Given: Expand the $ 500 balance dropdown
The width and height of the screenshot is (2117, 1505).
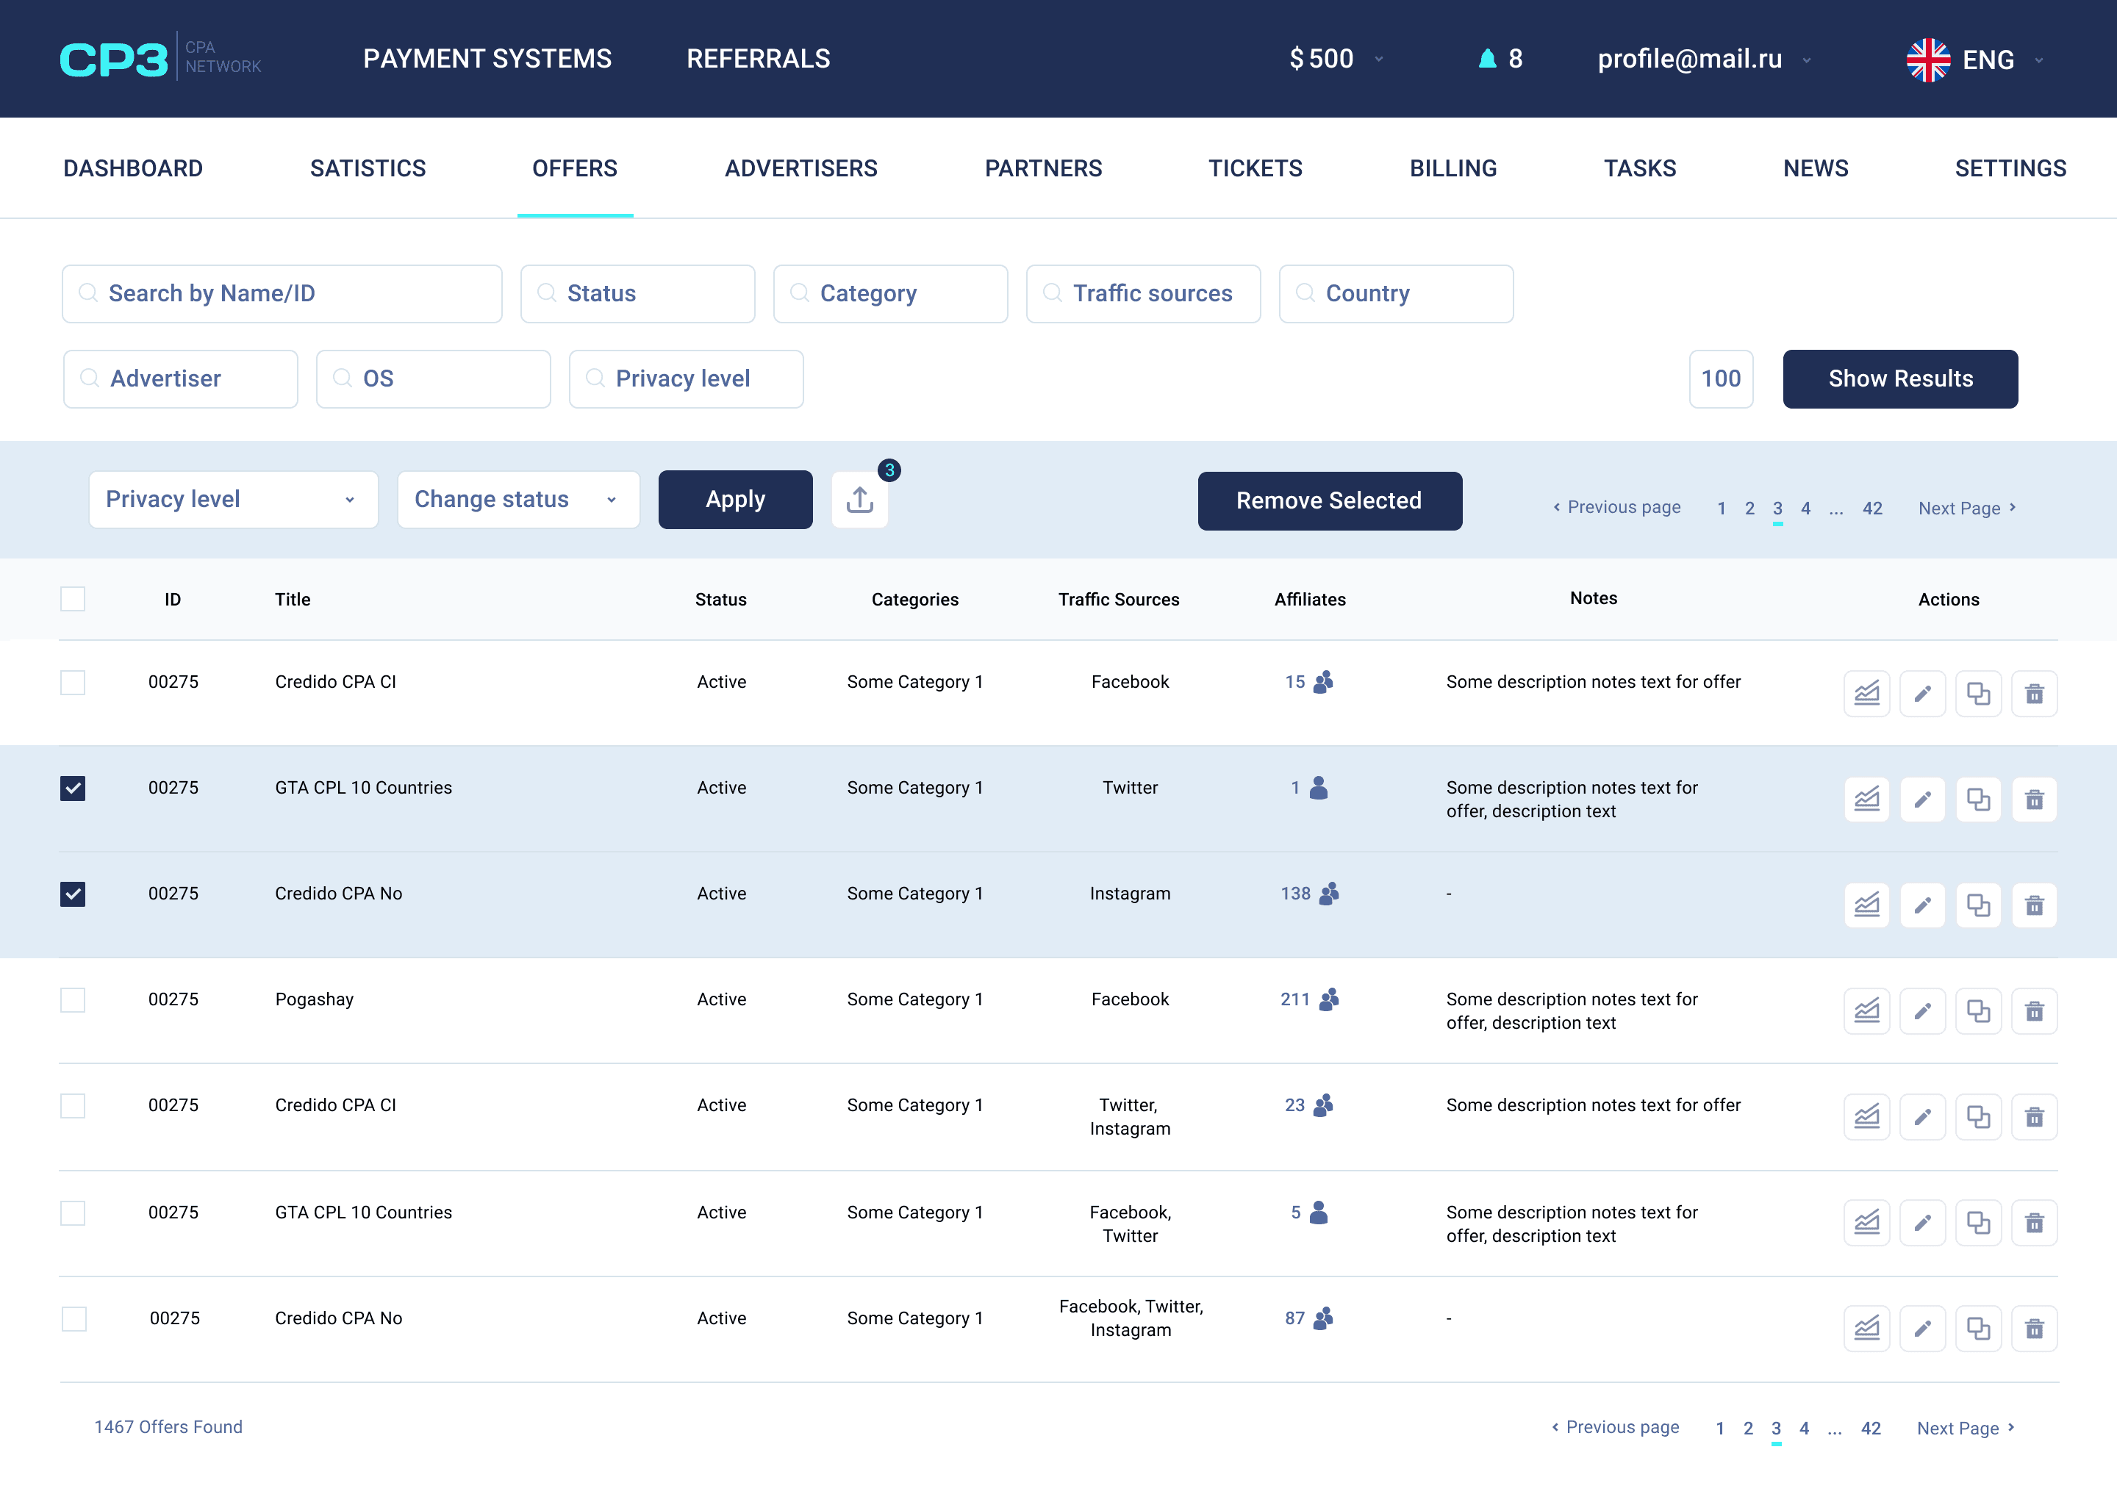Looking at the screenshot, I should click(1336, 58).
